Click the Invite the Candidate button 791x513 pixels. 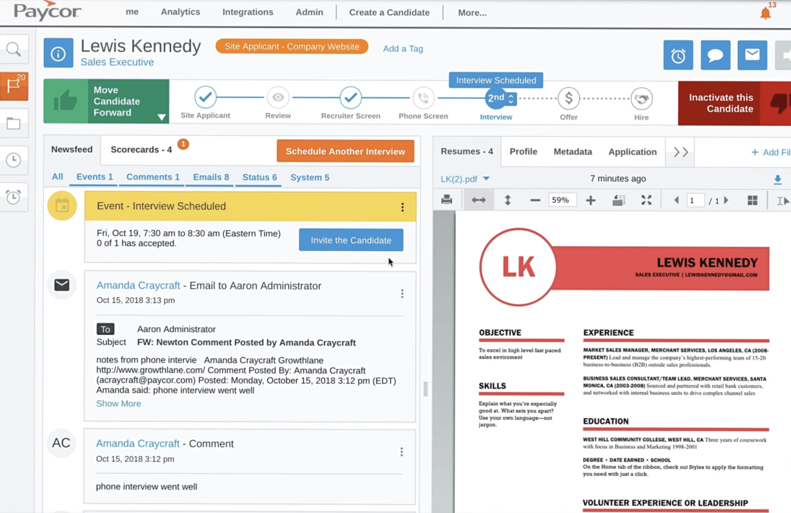(351, 240)
